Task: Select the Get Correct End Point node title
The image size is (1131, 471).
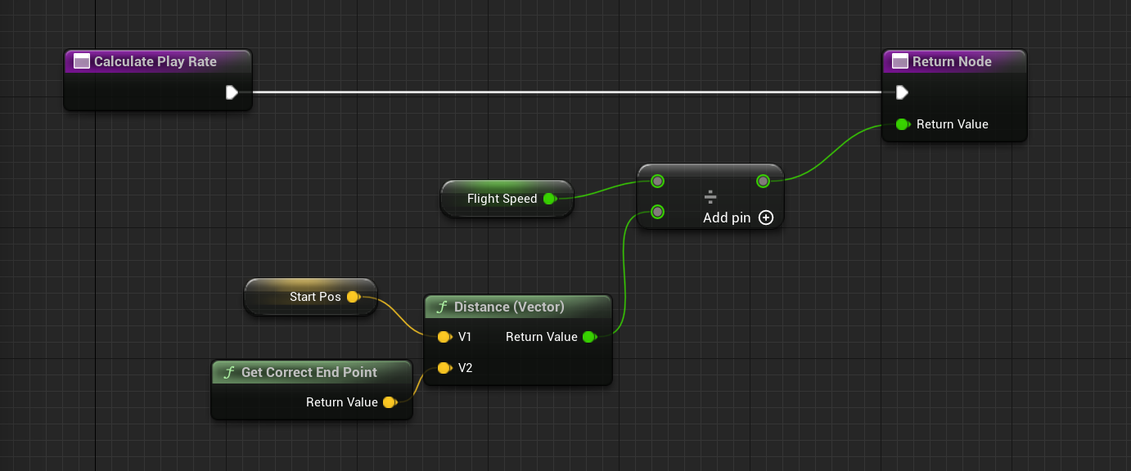Action: 309,372
